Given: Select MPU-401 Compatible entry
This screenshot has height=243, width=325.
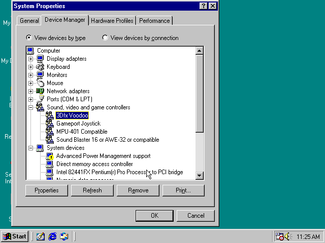Looking at the screenshot, I should coord(82,132).
